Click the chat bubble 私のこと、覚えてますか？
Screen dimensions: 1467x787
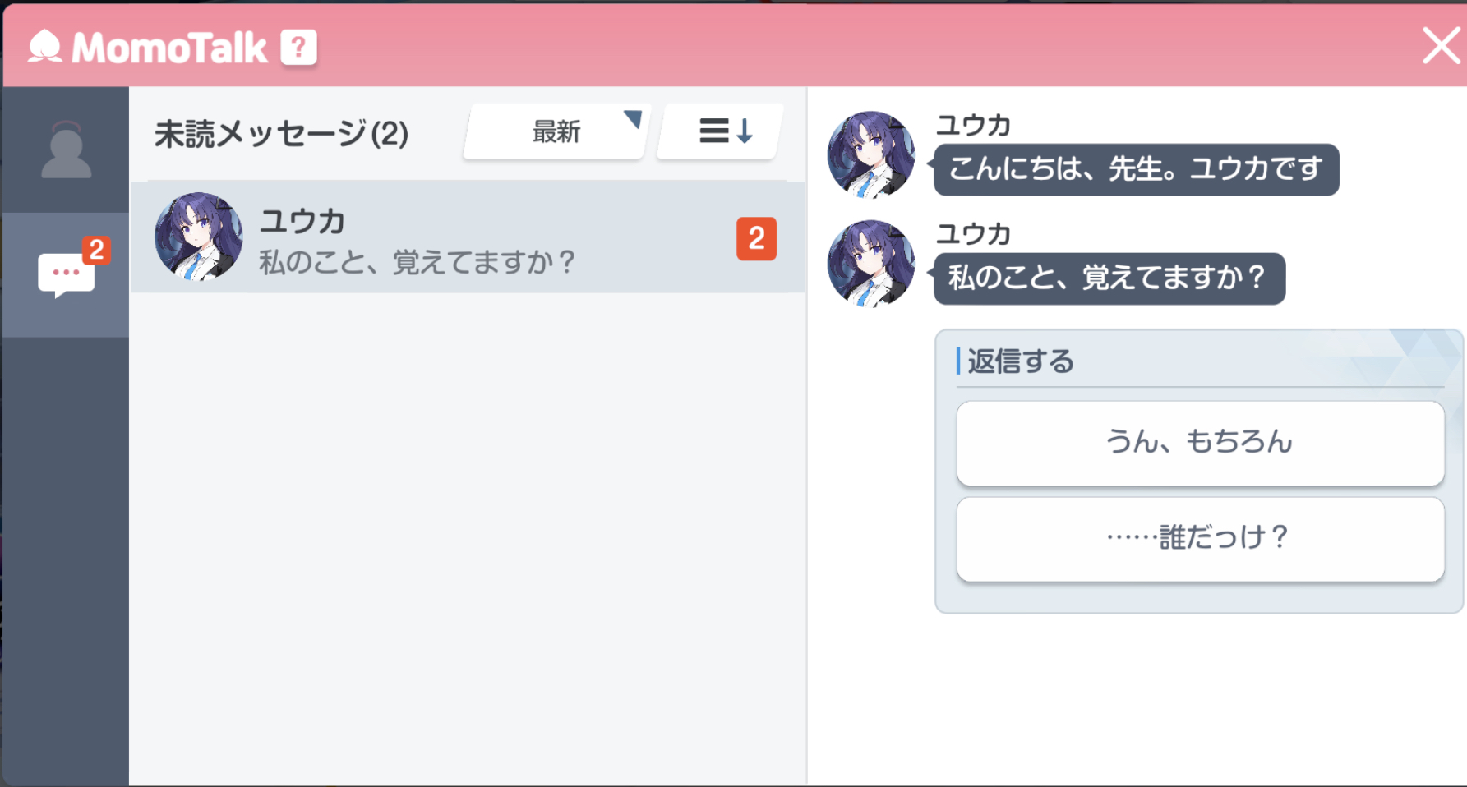[1109, 278]
